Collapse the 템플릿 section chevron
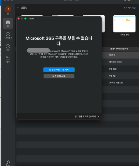The image size is (139, 166). 18,8
